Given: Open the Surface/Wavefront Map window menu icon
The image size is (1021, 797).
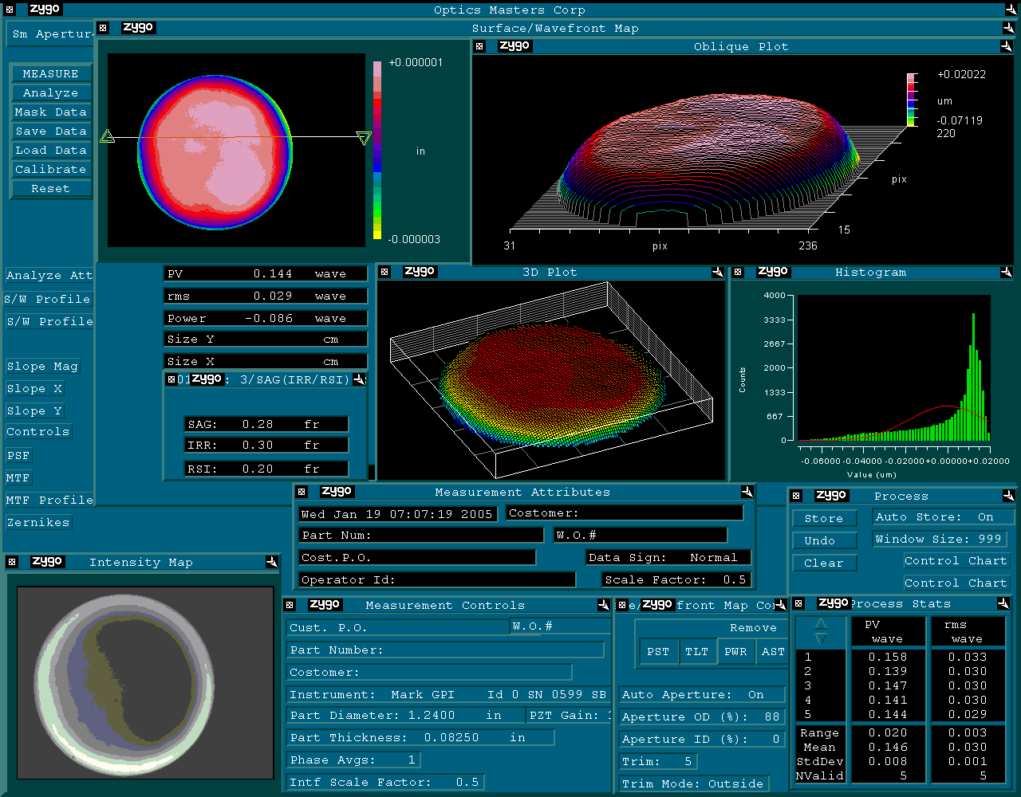Looking at the screenshot, I should click(x=103, y=28).
